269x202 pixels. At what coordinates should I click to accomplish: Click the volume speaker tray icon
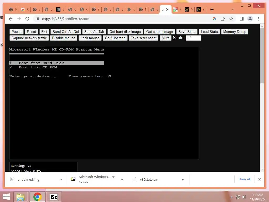click(244, 197)
